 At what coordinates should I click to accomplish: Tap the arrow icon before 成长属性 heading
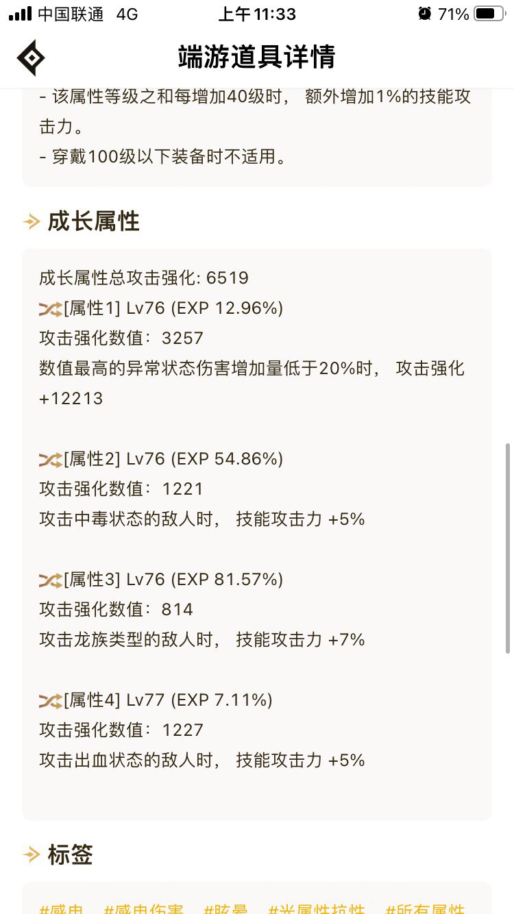pyautogui.click(x=32, y=221)
